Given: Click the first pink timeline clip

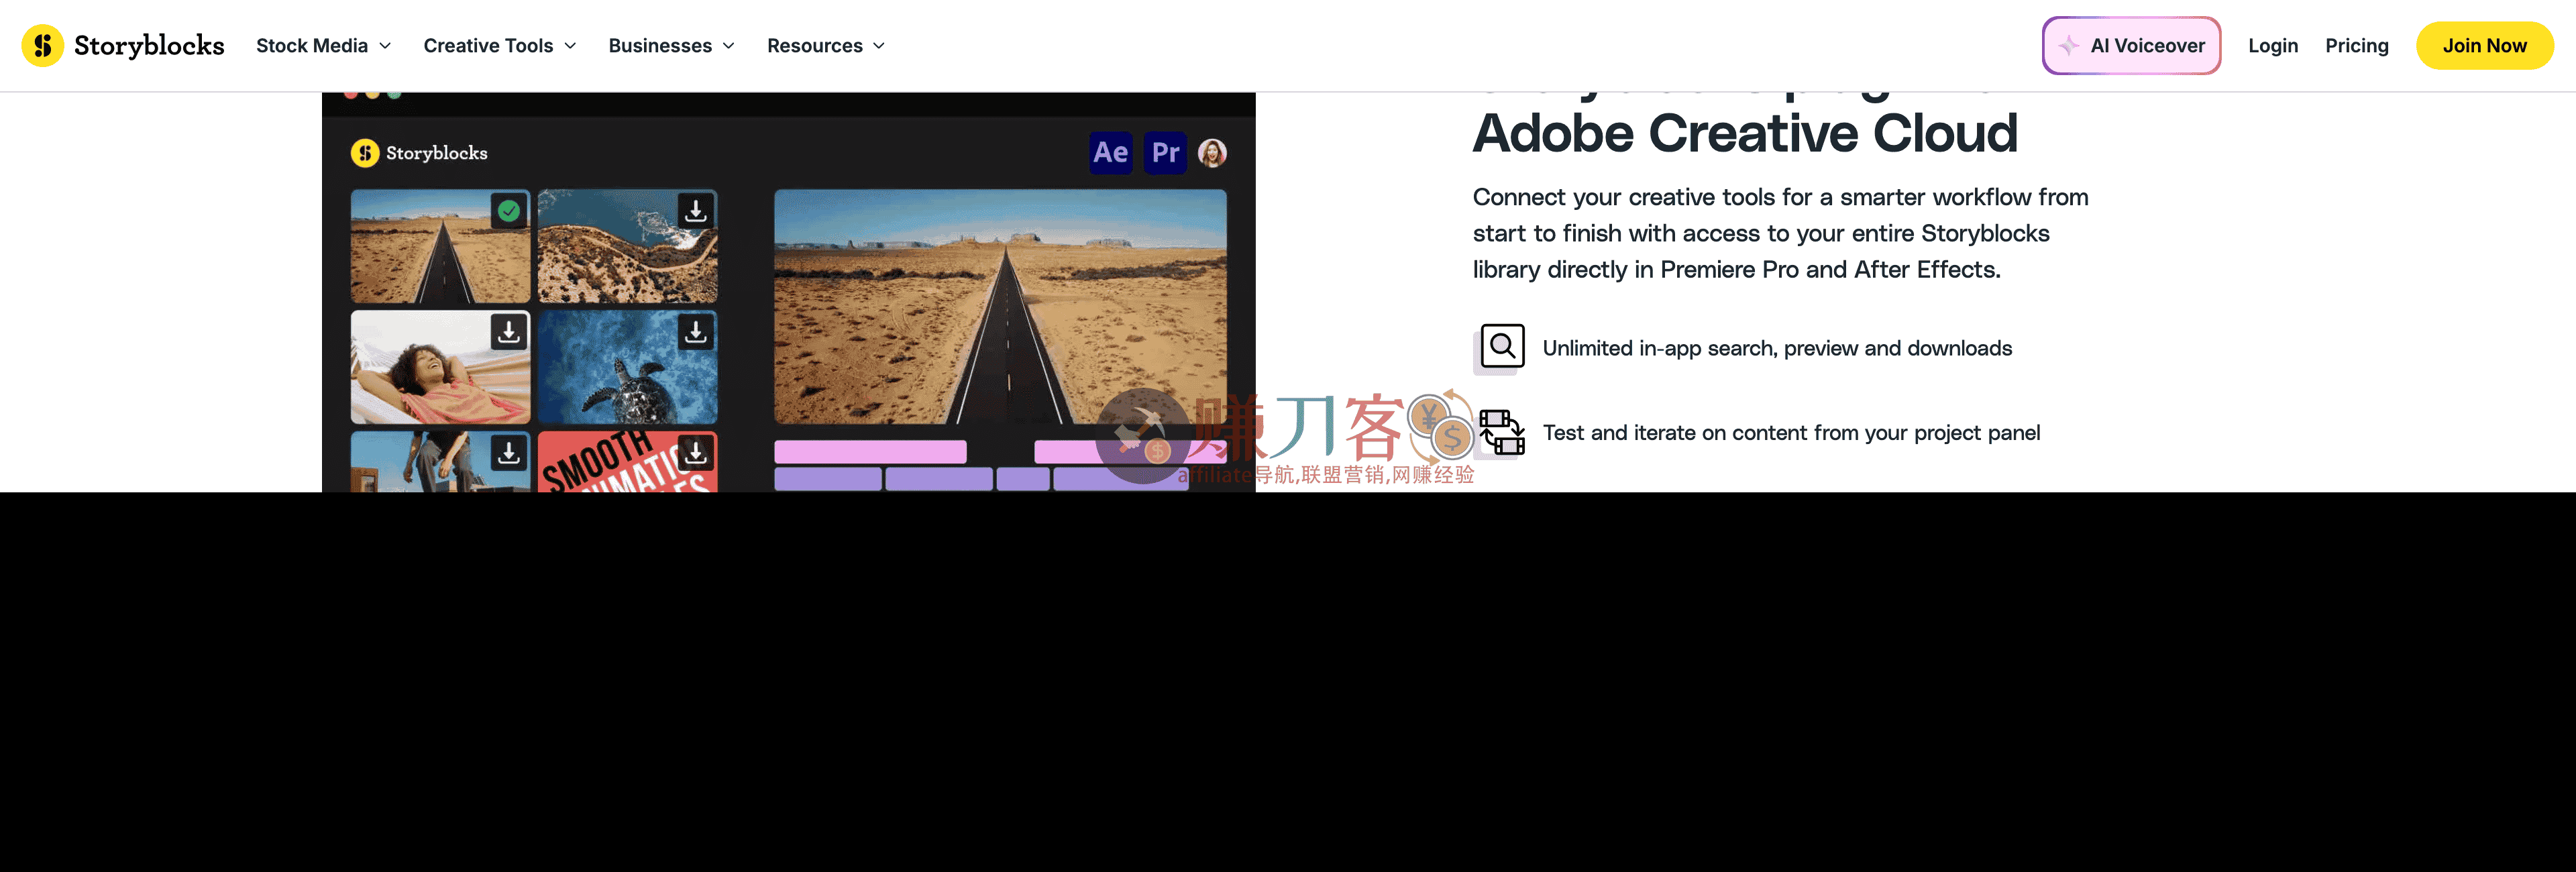Looking at the screenshot, I should pyautogui.click(x=870, y=452).
